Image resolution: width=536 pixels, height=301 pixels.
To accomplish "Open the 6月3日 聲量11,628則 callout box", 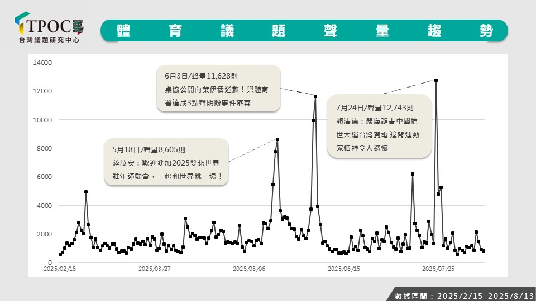I will pos(218,90).
